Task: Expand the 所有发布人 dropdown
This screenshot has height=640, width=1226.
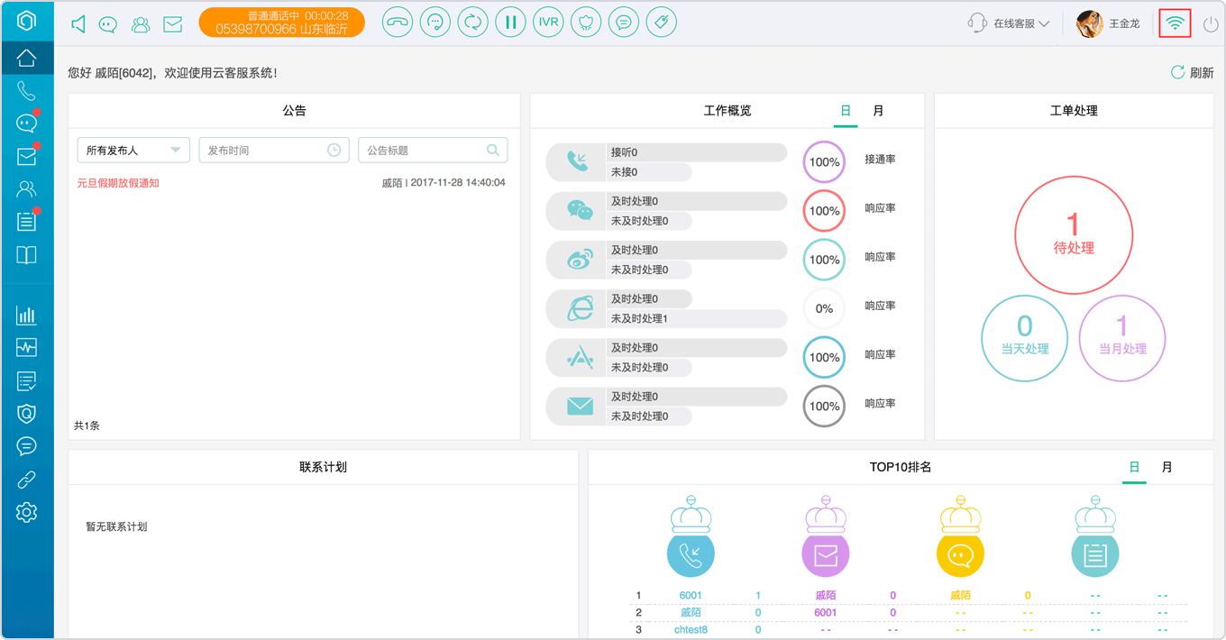Action: [133, 151]
